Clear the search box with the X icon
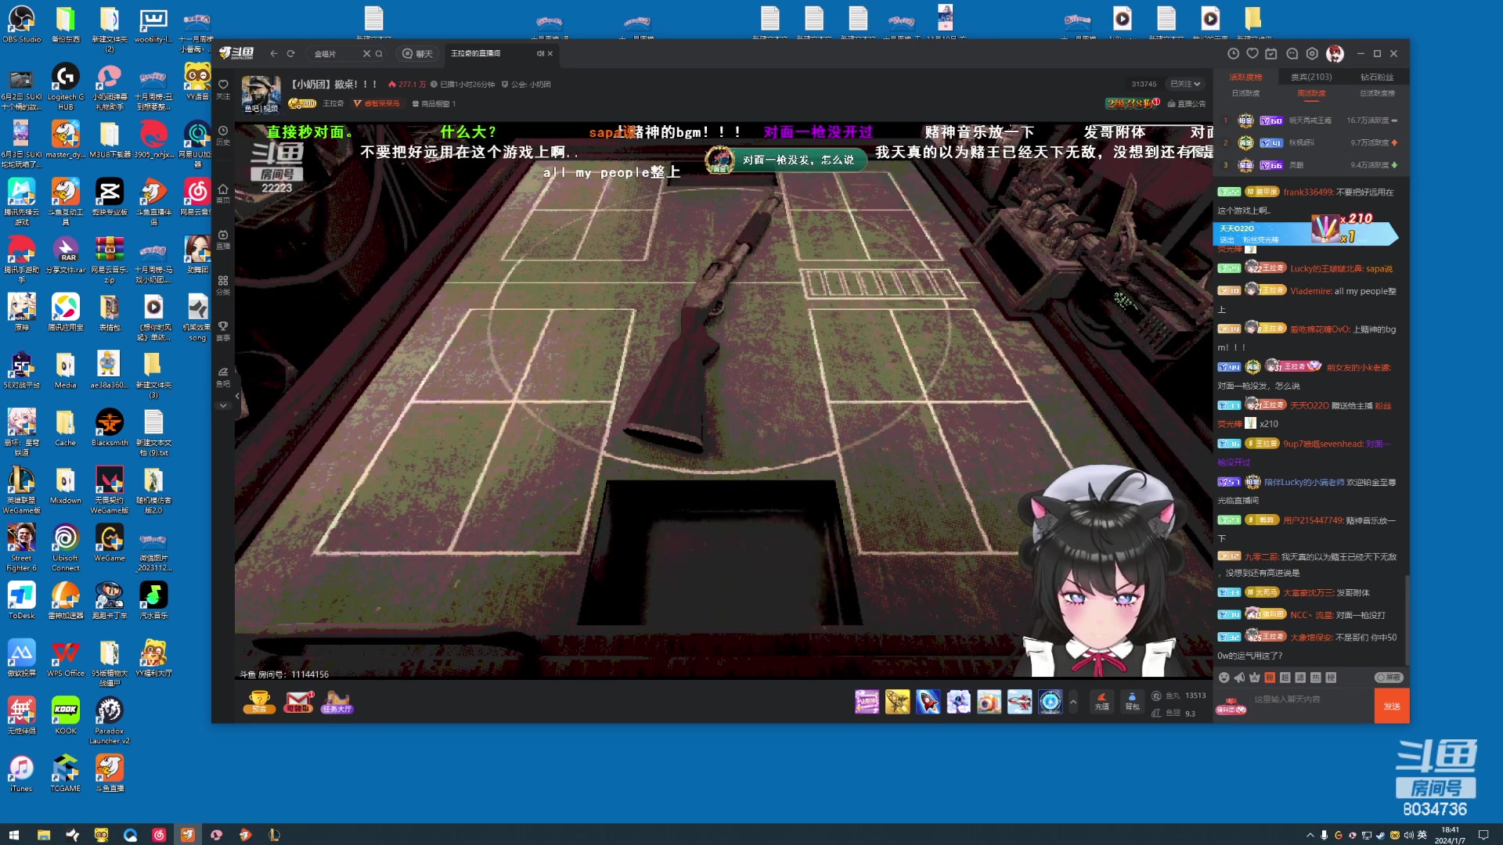 point(366,54)
